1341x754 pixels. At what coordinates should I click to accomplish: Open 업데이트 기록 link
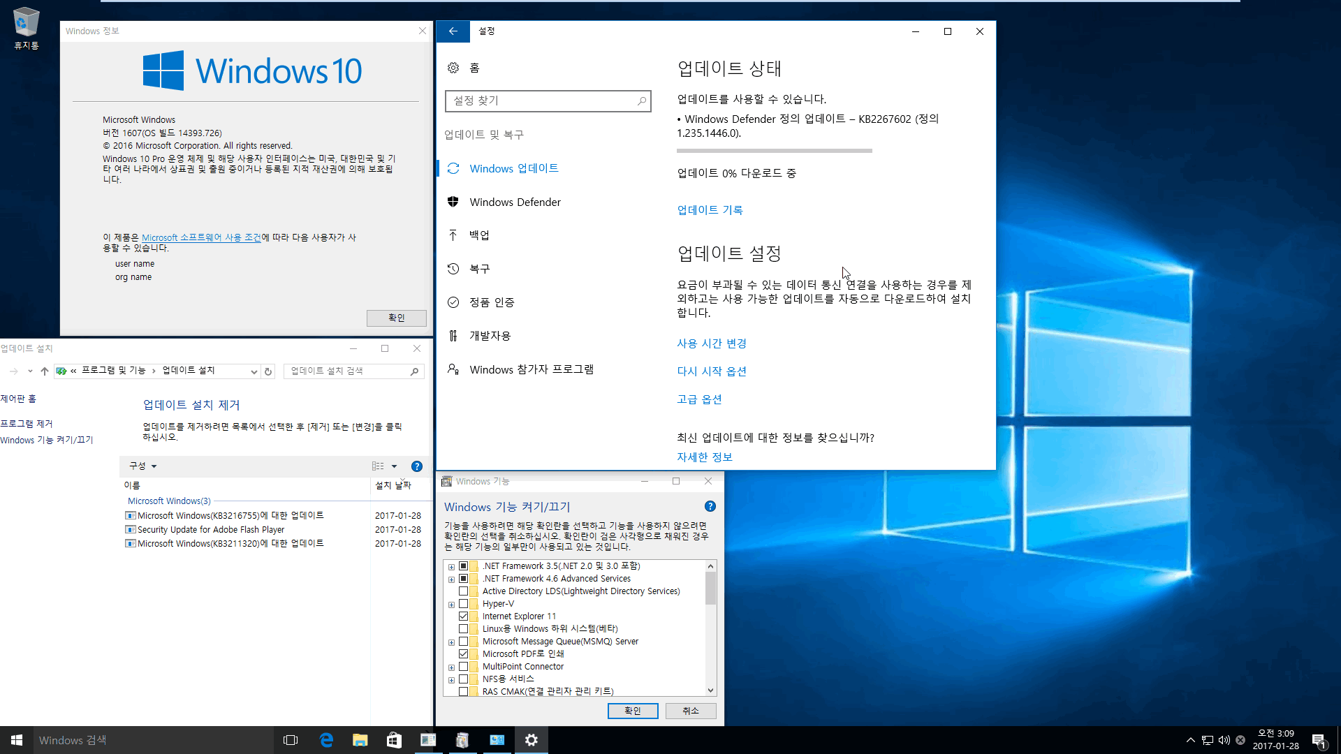pyautogui.click(x=710, y=210)
